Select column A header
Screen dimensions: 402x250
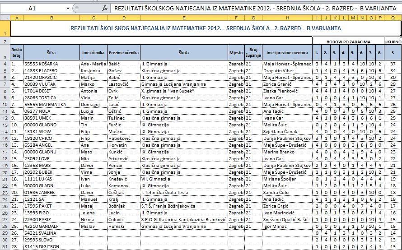click(17, 18)
